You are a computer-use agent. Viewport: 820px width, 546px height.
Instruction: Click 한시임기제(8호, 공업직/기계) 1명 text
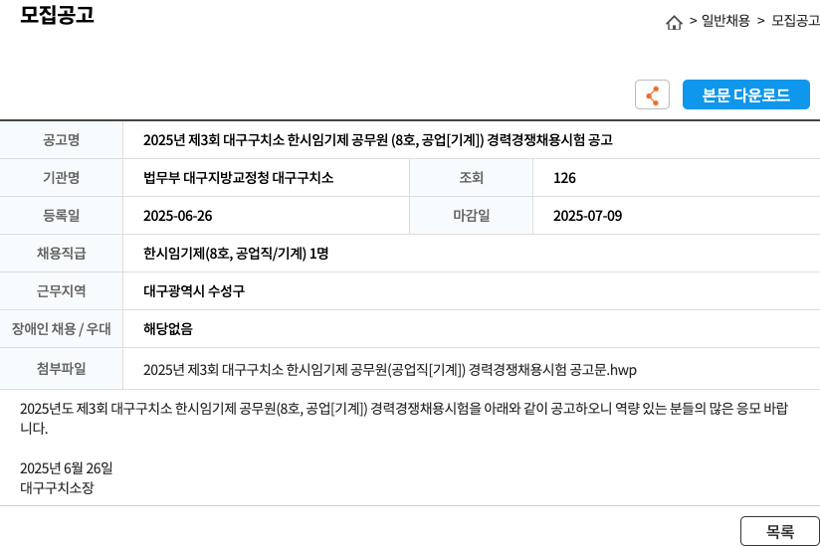click(236, 254)
